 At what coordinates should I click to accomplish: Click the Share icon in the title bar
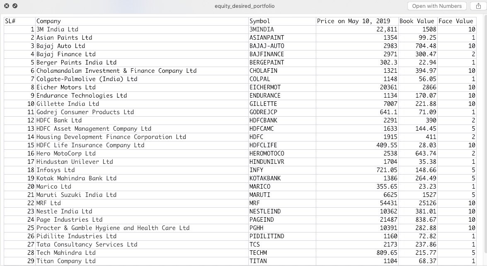tap(478, 6)
